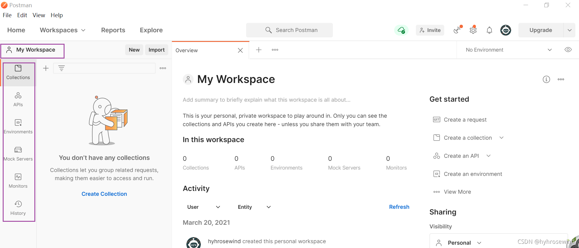Open workspace more actions dots near info icon

click(x=561, y=79)
